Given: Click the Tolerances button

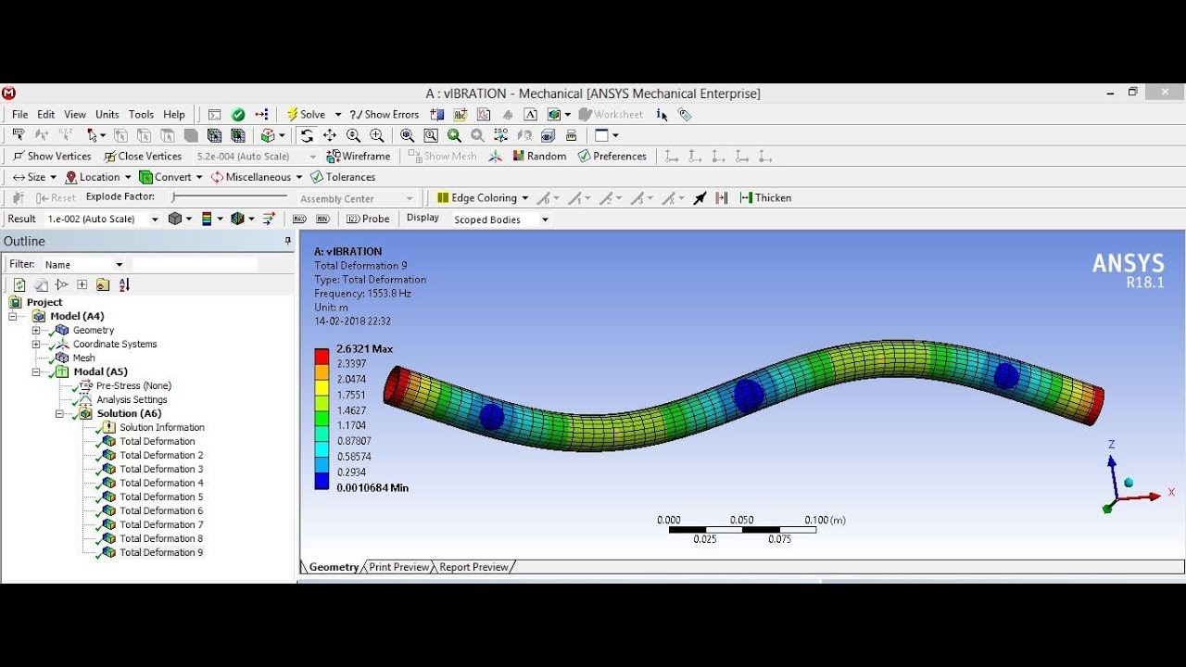Looking at the screenshot, I should tap(343, 177).
